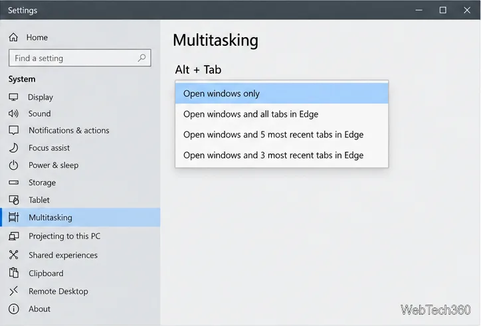481x326 pixels.
Task: Click the Projecting to this PC icon
Action: tap(14, 236)
